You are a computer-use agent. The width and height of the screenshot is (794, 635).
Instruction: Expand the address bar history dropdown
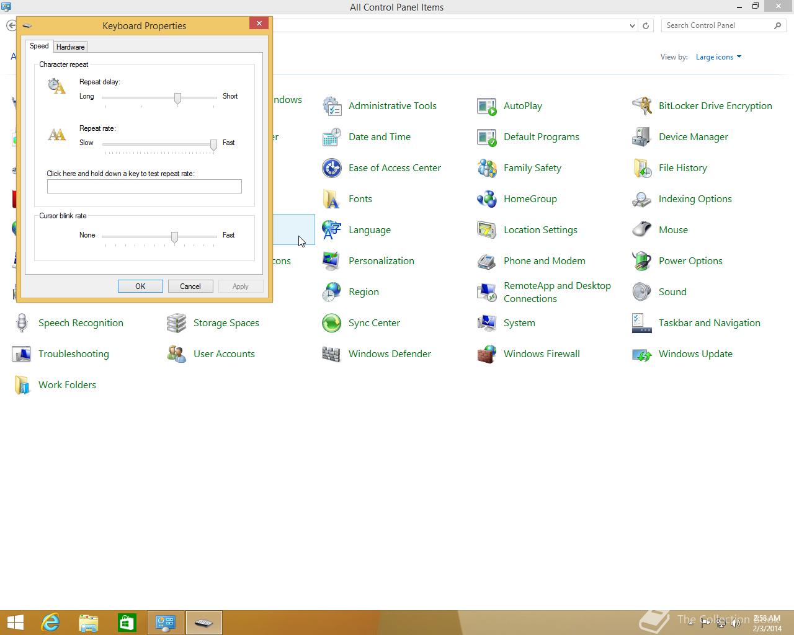click(x=632, y=26)
